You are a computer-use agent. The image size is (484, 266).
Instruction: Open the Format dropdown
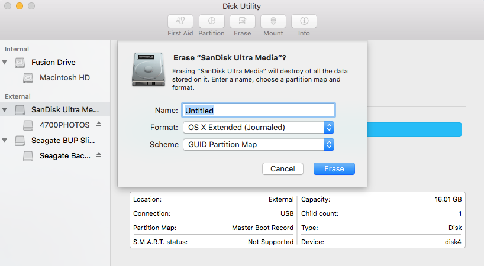pos(259,127)
